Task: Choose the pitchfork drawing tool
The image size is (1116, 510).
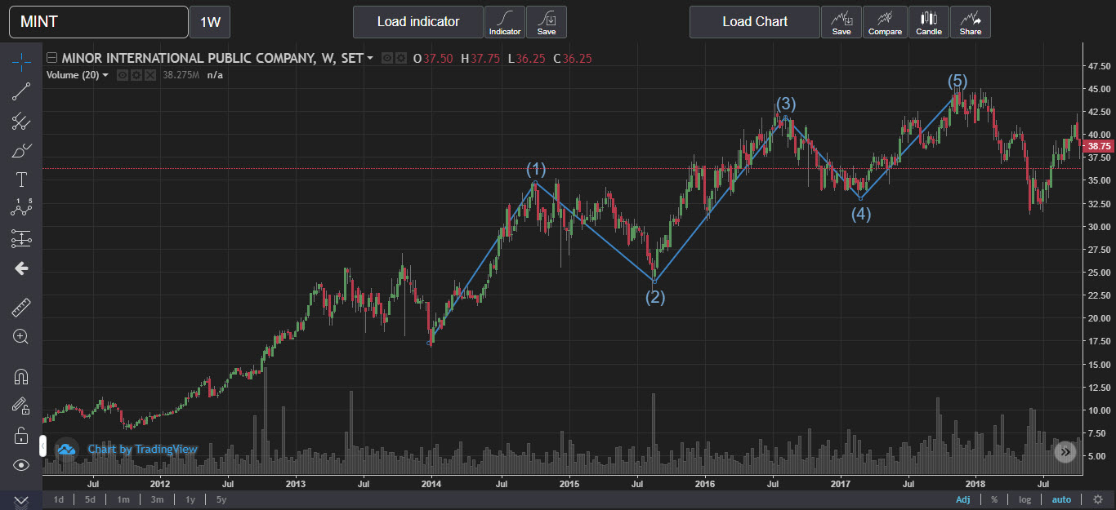Action: [x=21, y=122]
